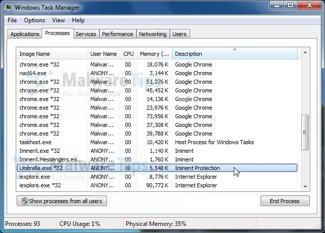Click the process list scrollbar thumb
This screenshot has height=233, width=325.
click(305, 132)
